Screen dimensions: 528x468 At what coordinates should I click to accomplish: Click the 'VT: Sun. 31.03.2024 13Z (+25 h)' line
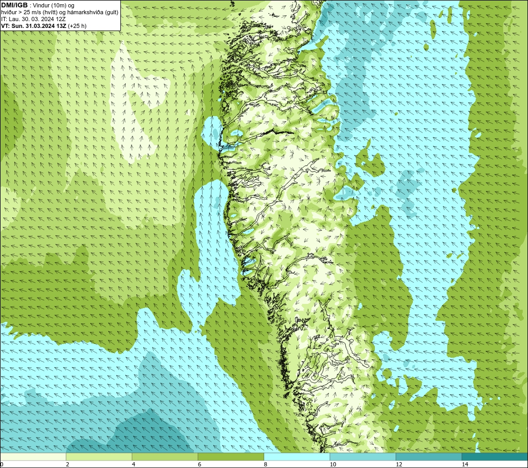click(43, 26)
